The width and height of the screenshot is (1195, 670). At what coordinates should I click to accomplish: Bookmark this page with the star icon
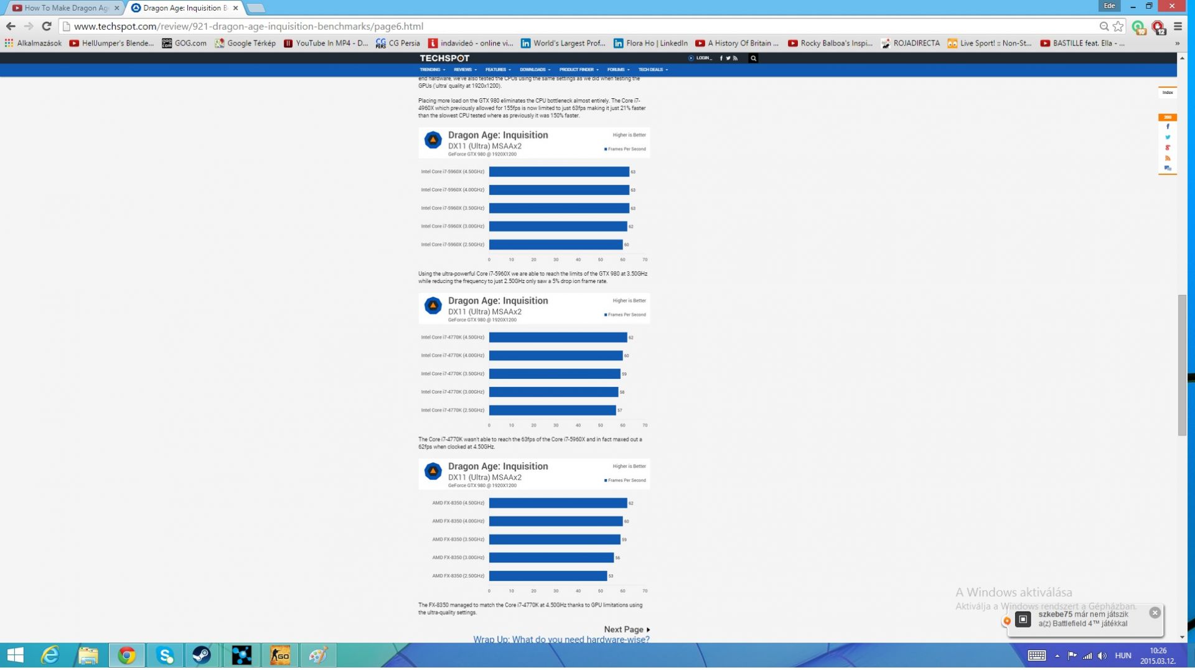[x=1118, y=26]
